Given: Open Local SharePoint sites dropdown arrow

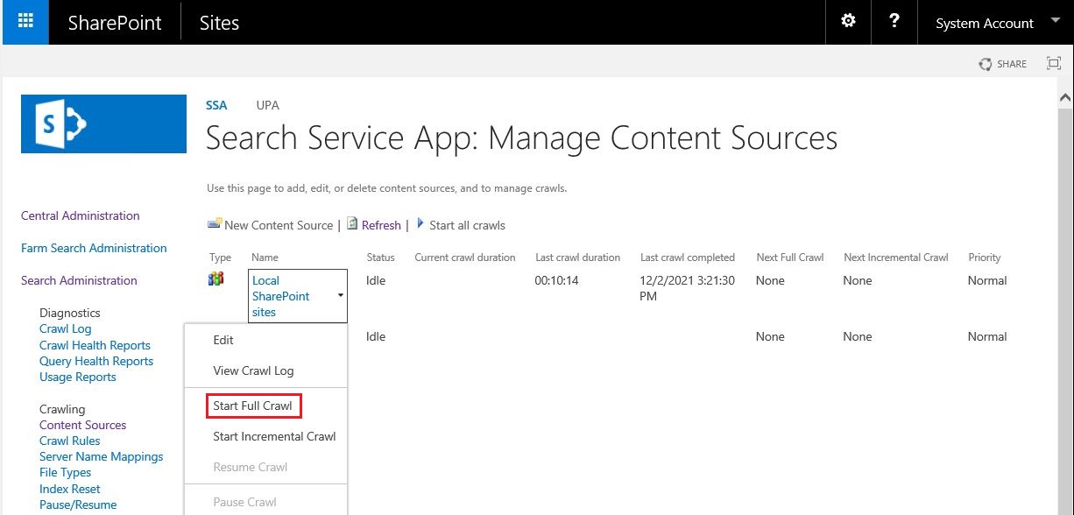Looking at the screenshot, I should (x=341, y=296).
